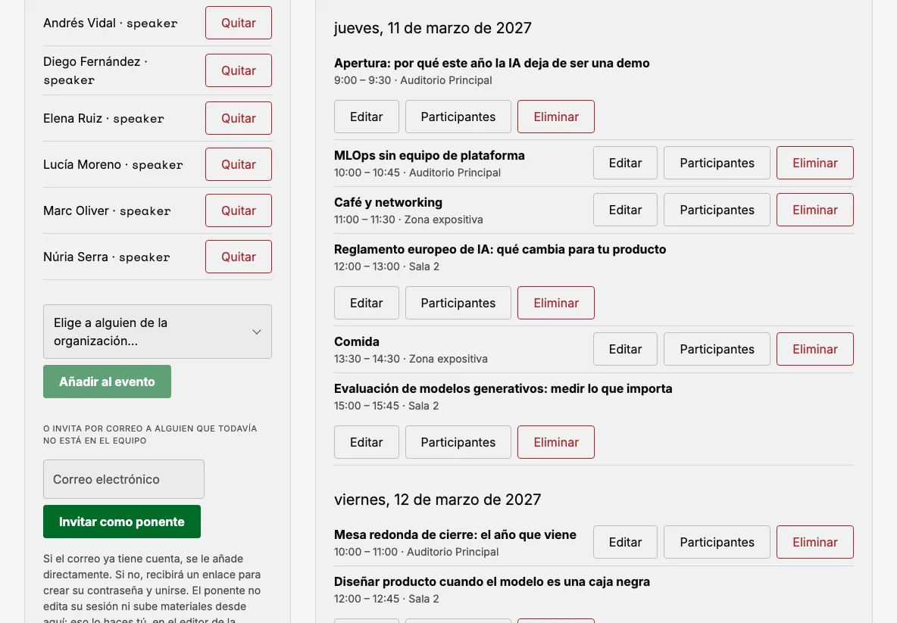
Task: Open Participantes for the Apertura session
Action: point(458,117)
